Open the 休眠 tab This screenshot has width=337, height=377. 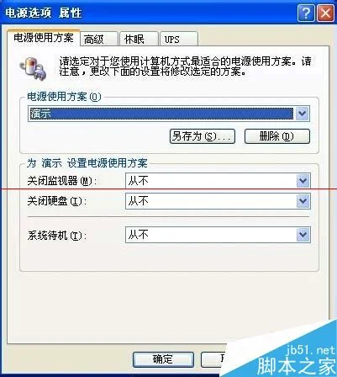click(139, 39)
